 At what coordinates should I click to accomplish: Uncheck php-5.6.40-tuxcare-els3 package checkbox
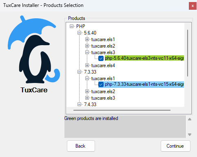101,59
